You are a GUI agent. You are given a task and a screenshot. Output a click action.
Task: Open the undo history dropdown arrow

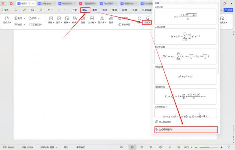(x=52, y=10)
